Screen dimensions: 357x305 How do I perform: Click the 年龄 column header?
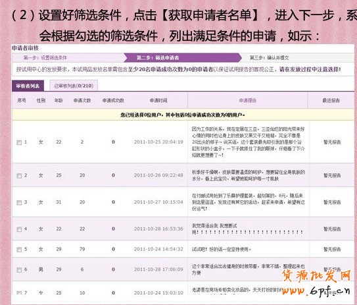(59, 100)
